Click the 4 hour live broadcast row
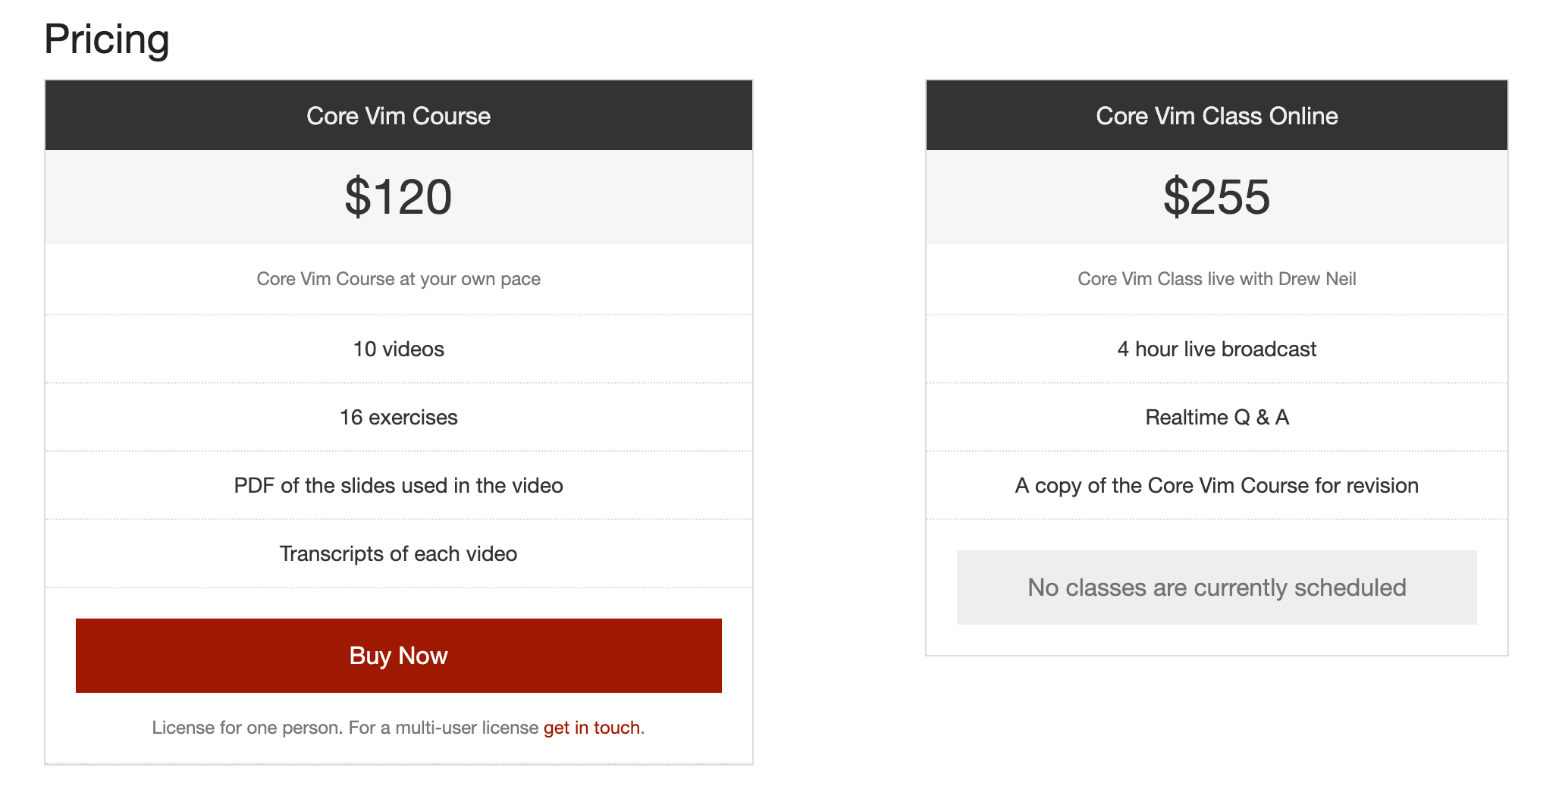The height and width of the screenshot is (802, 1559). 1216,349
